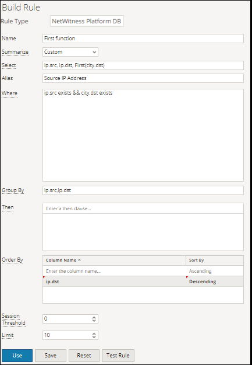Screen dimensions: 252x365
Task: Save the rule with Save button
Action: [51, 356]
